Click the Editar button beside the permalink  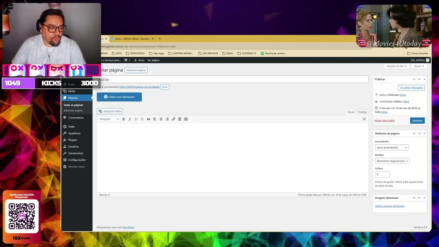pos(165,87)
